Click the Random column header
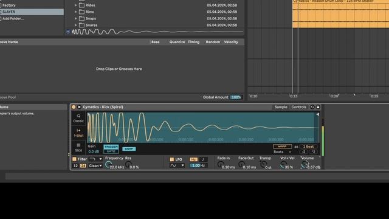 (213, 42)
